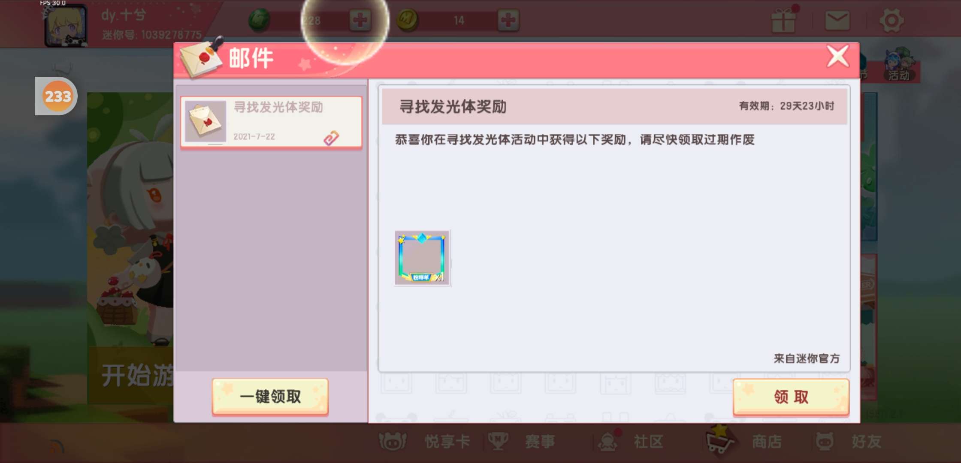Viewport: 961px width, 463px height.
Task: Open the settings gear icon
Action: click(891, 20)
